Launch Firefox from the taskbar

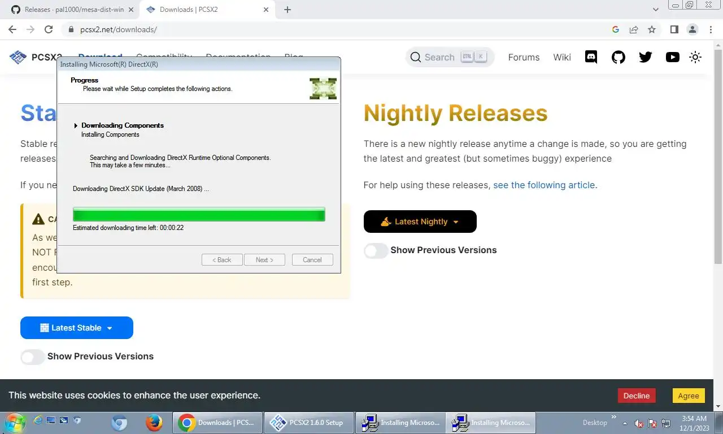click(154, 423)
